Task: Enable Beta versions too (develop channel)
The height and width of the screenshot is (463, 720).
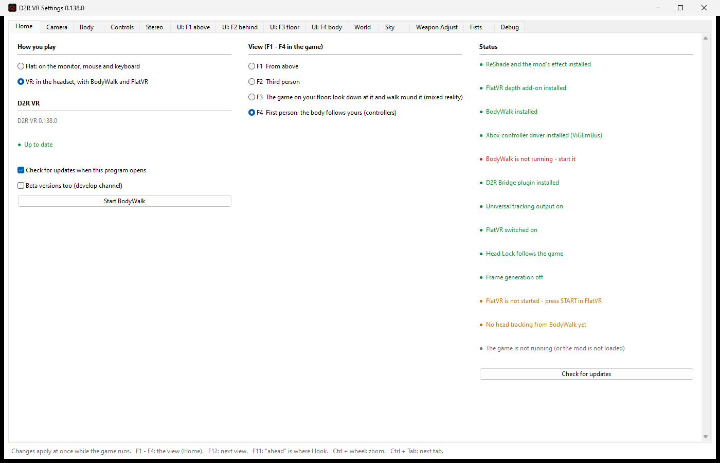Action: 70,186
